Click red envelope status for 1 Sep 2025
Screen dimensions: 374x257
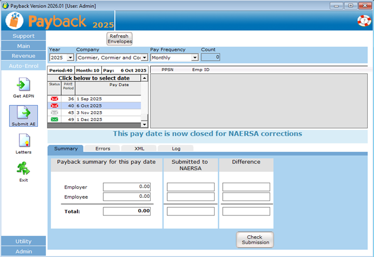pos(55,99)
